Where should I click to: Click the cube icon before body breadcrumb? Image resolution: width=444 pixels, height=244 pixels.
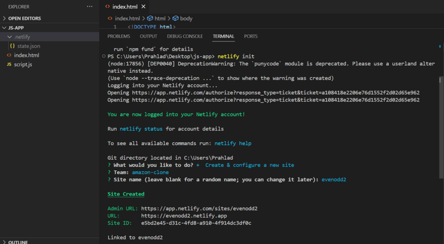pyautogui.click(x=176, y=19)
